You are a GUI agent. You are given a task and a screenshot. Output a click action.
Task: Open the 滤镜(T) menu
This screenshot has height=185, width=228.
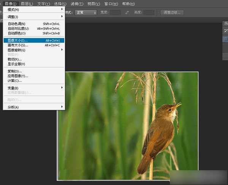[76, 4]
